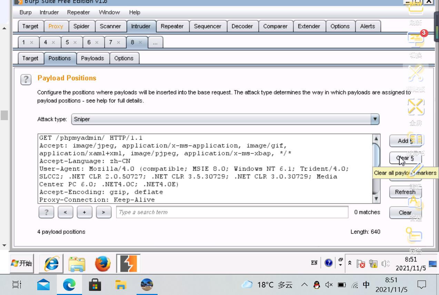Switch to the Sequencer tab
Image resolution: width=439 pixels, height=295 pixels.
(208, 26)
